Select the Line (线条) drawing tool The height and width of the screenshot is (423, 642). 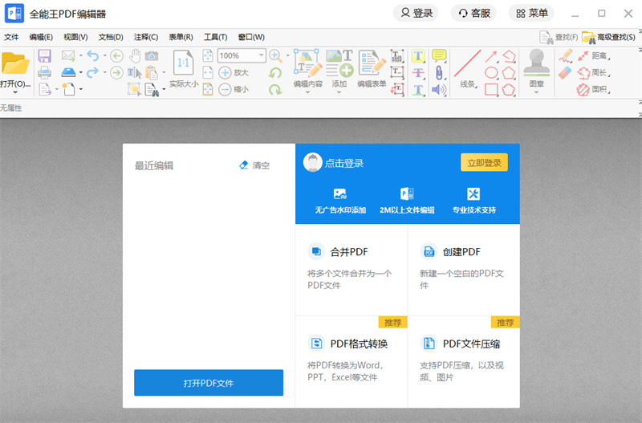pyautogui.click(x=468, y=63)
